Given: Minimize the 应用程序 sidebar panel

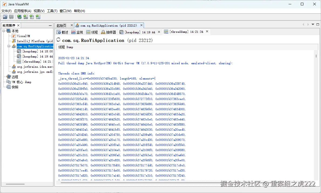Looking at the screenshot, I should (50, 25).
